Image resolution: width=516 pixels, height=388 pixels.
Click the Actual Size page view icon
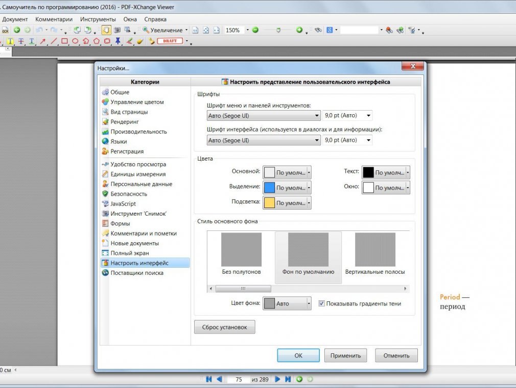coord(195,30)
